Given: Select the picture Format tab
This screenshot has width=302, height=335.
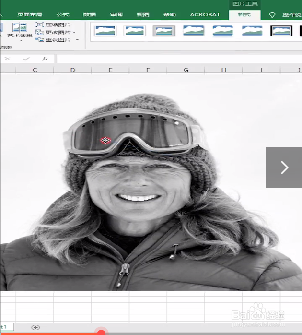Looking at the screenshot, I should [x=244, y=15].
